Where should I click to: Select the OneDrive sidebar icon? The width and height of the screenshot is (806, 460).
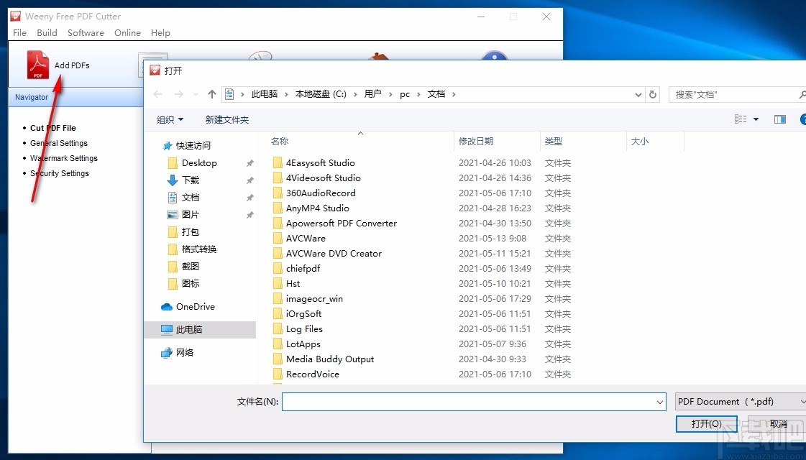coord(166,307)
